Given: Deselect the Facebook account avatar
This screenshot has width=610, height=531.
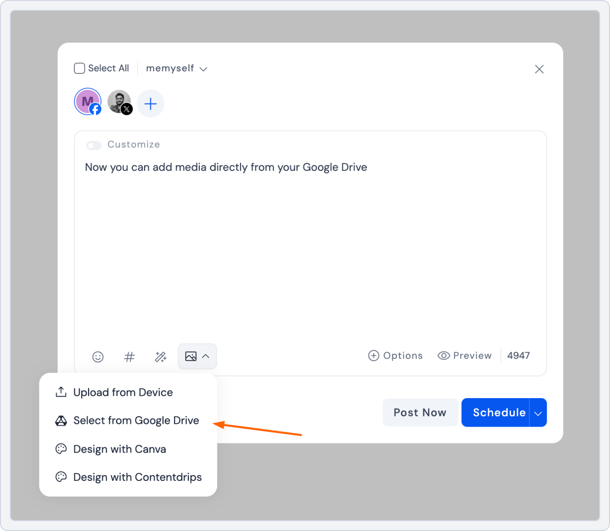Looking at the screenshot, I should point(88,101).
